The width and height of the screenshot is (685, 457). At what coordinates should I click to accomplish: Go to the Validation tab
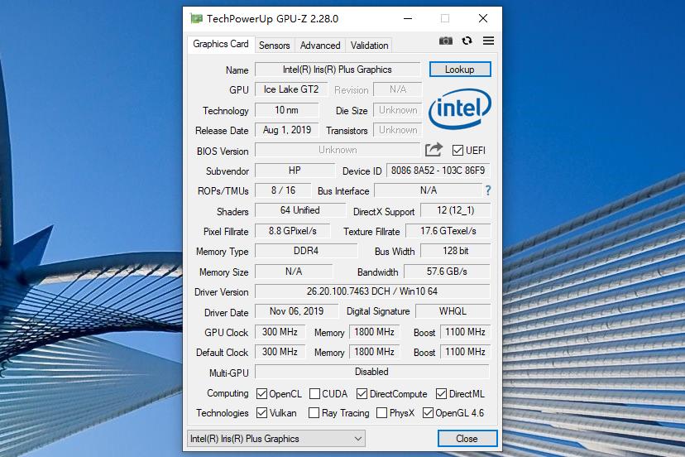coord(369,46)
